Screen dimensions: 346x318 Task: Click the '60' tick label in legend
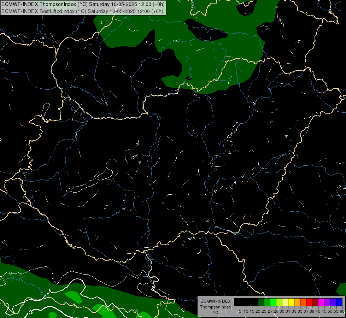[342, 311]
